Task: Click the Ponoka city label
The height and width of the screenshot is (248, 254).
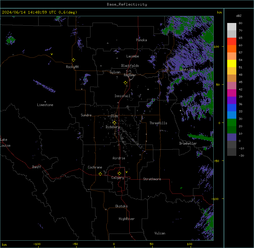Action: click(x=141, y=40)
